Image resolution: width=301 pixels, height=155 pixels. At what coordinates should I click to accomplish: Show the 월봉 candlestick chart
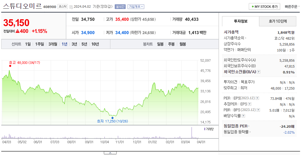(183, 44)
